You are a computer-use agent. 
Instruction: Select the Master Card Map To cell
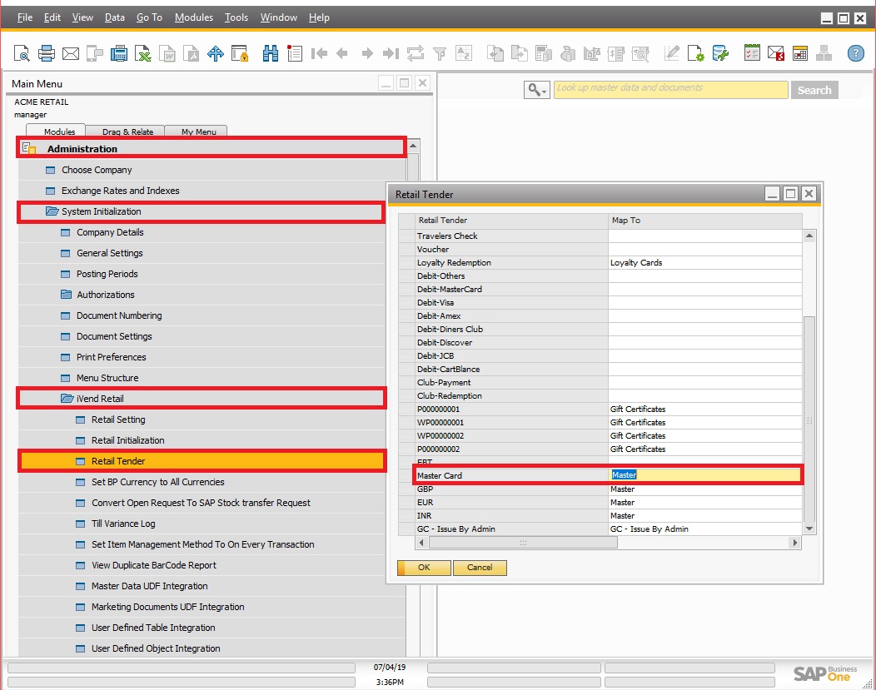tap(705, 475)
